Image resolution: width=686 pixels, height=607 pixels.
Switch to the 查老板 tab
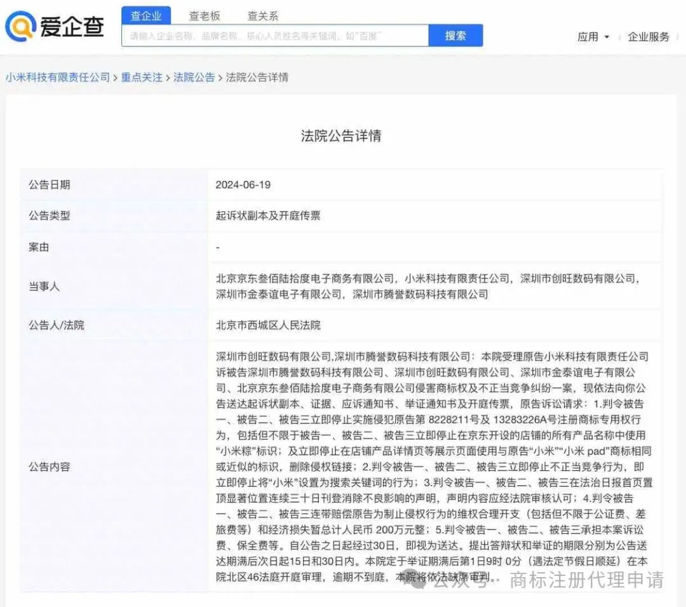click(x=205, y=16)
